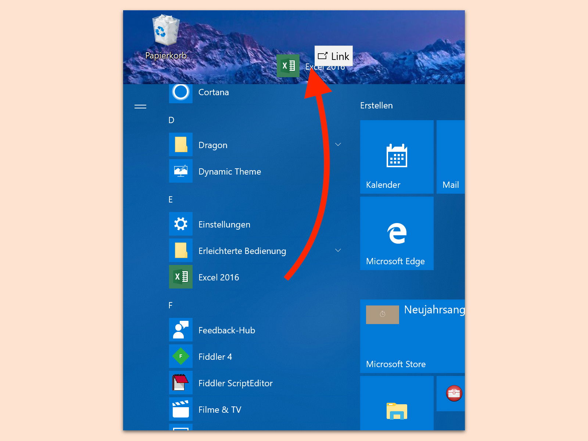Viewport: 588px width, 441px height.
Task: Open the Microsoft Edge tile
Action: click(x=397, y=233)
